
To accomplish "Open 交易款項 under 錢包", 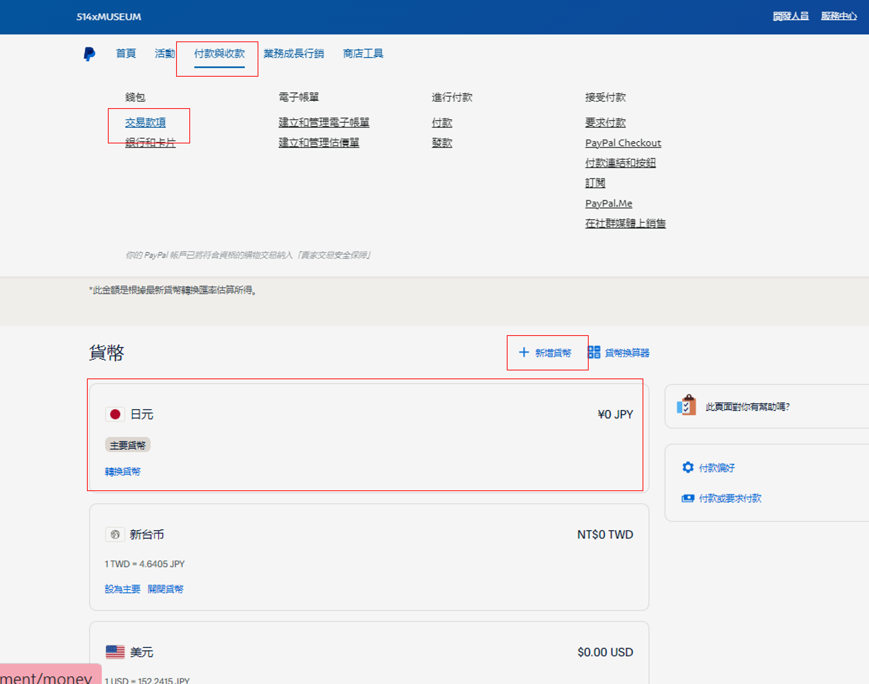I will click(x=145, y=123).
